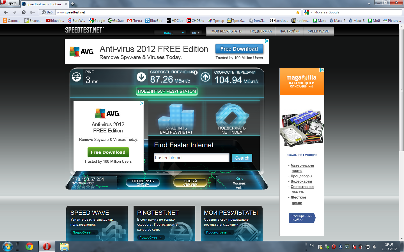Click the AdChoices icon on the AVG banner
Screen dimensions: 404x252
pos(267,41)
